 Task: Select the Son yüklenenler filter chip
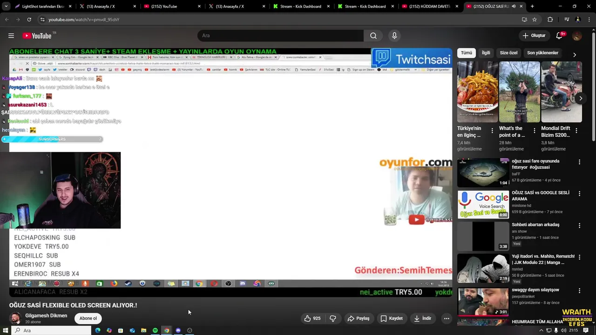[542, 53]
